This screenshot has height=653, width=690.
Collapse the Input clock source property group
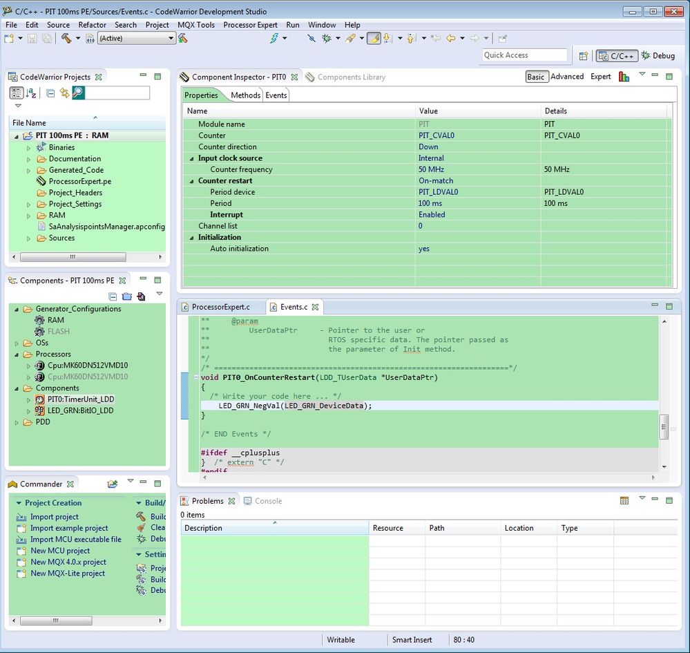click(191, 158)
